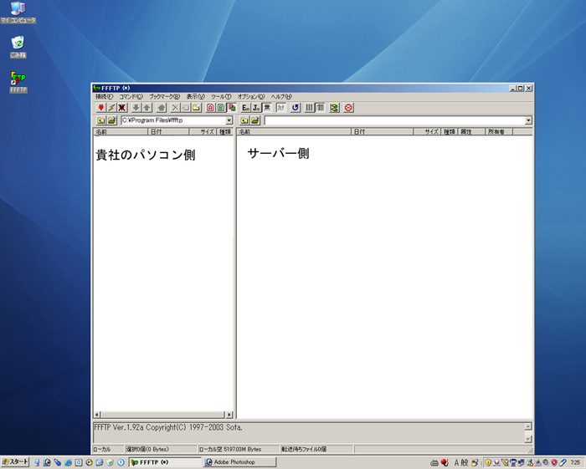Image resolution: width=586 pixels, height=469 pixels.
Task: Sort local list by 日付 column
Action: click(x=168, y=132)
